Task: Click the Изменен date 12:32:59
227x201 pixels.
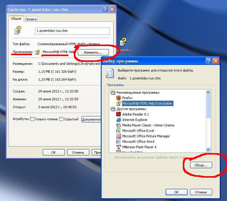Action: point(58,99)
